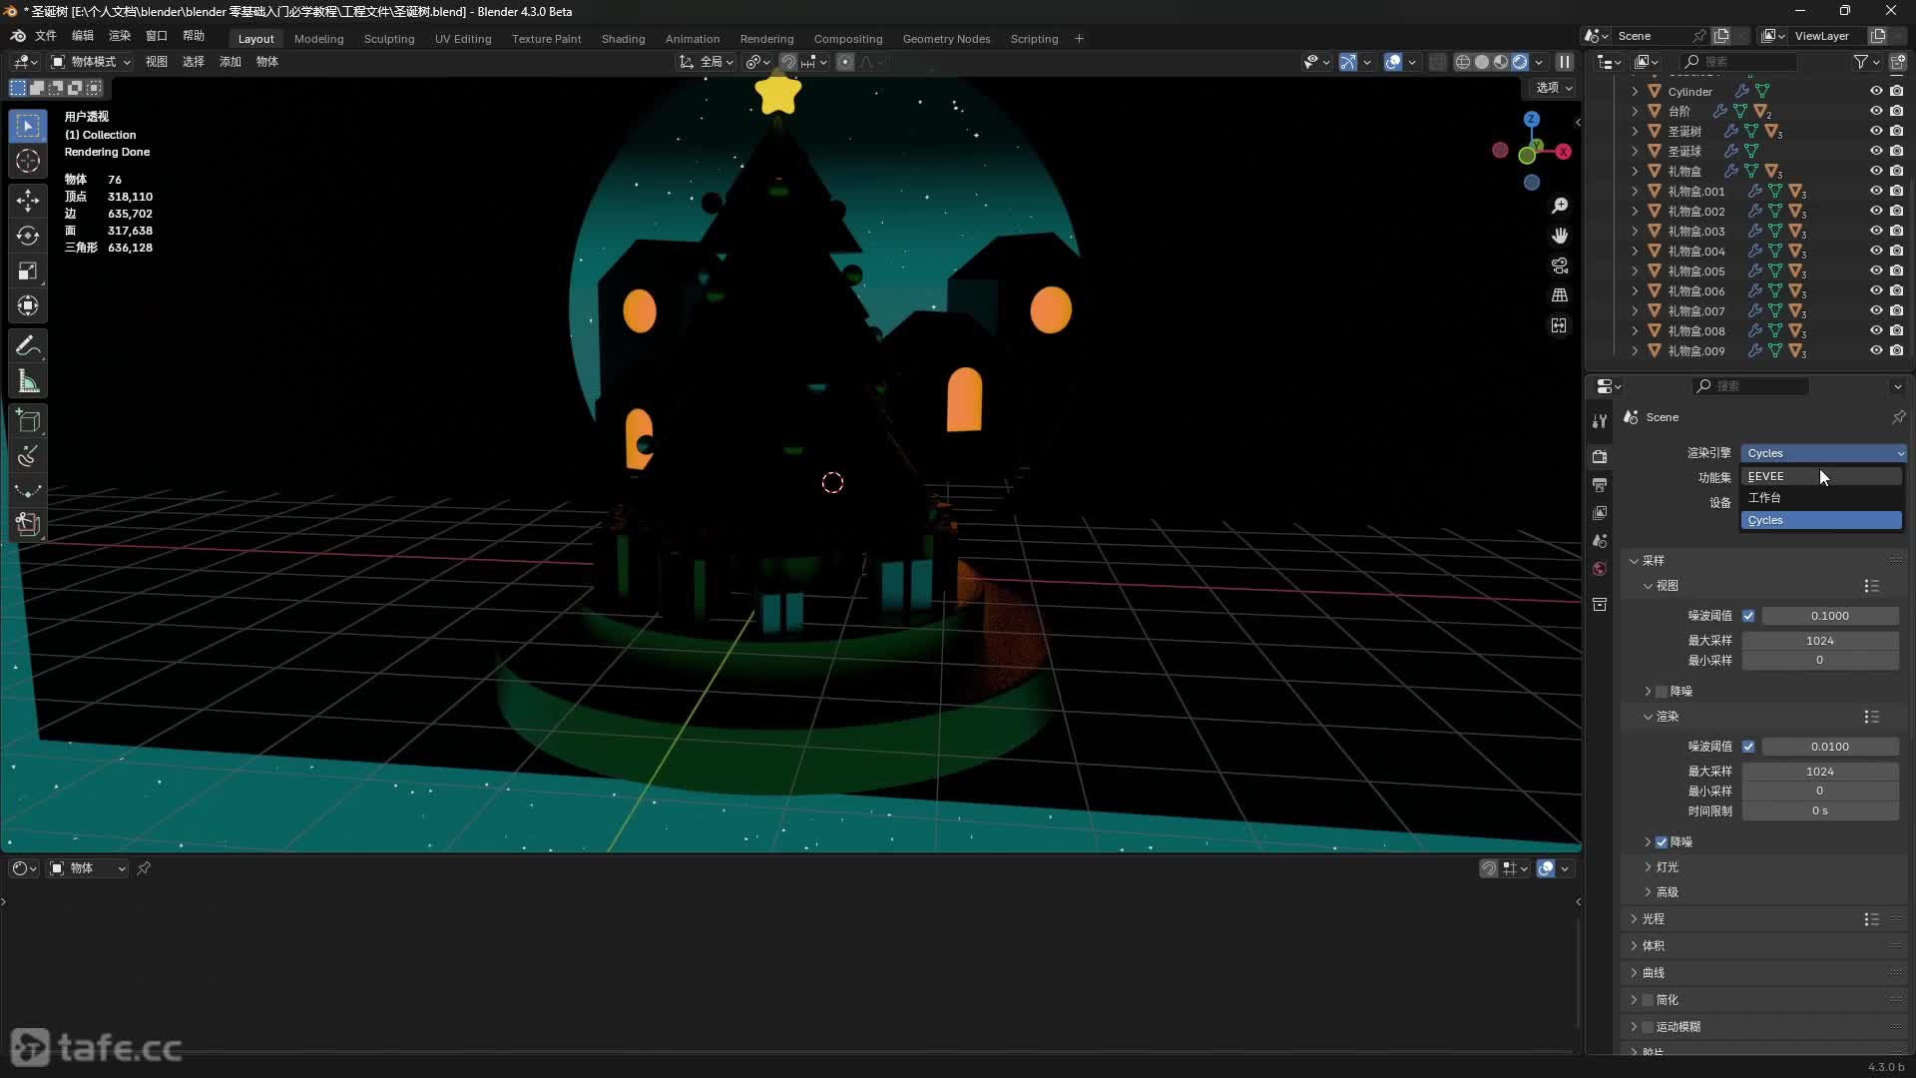Viewport: 1916px width, 1078px height.
Task: Switch to the Shading workspace tab
Action: click(x=623, y=38)
